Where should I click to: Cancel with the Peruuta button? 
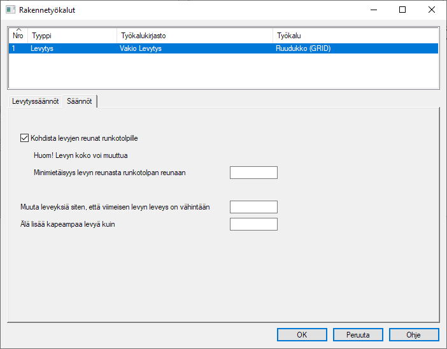[x=358, y=334]
